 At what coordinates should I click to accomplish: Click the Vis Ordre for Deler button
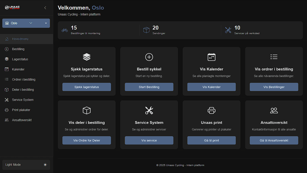[86, 140]
